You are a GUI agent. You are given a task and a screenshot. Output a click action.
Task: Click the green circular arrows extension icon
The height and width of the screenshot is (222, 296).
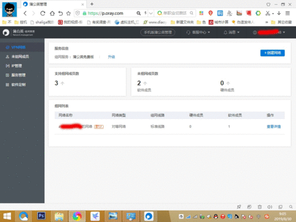(x=258, y=13)
